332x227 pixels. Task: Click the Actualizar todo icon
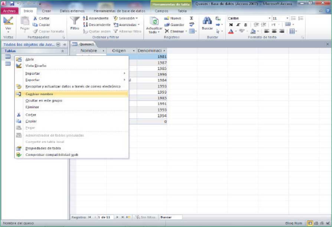[x=154, y=21]
